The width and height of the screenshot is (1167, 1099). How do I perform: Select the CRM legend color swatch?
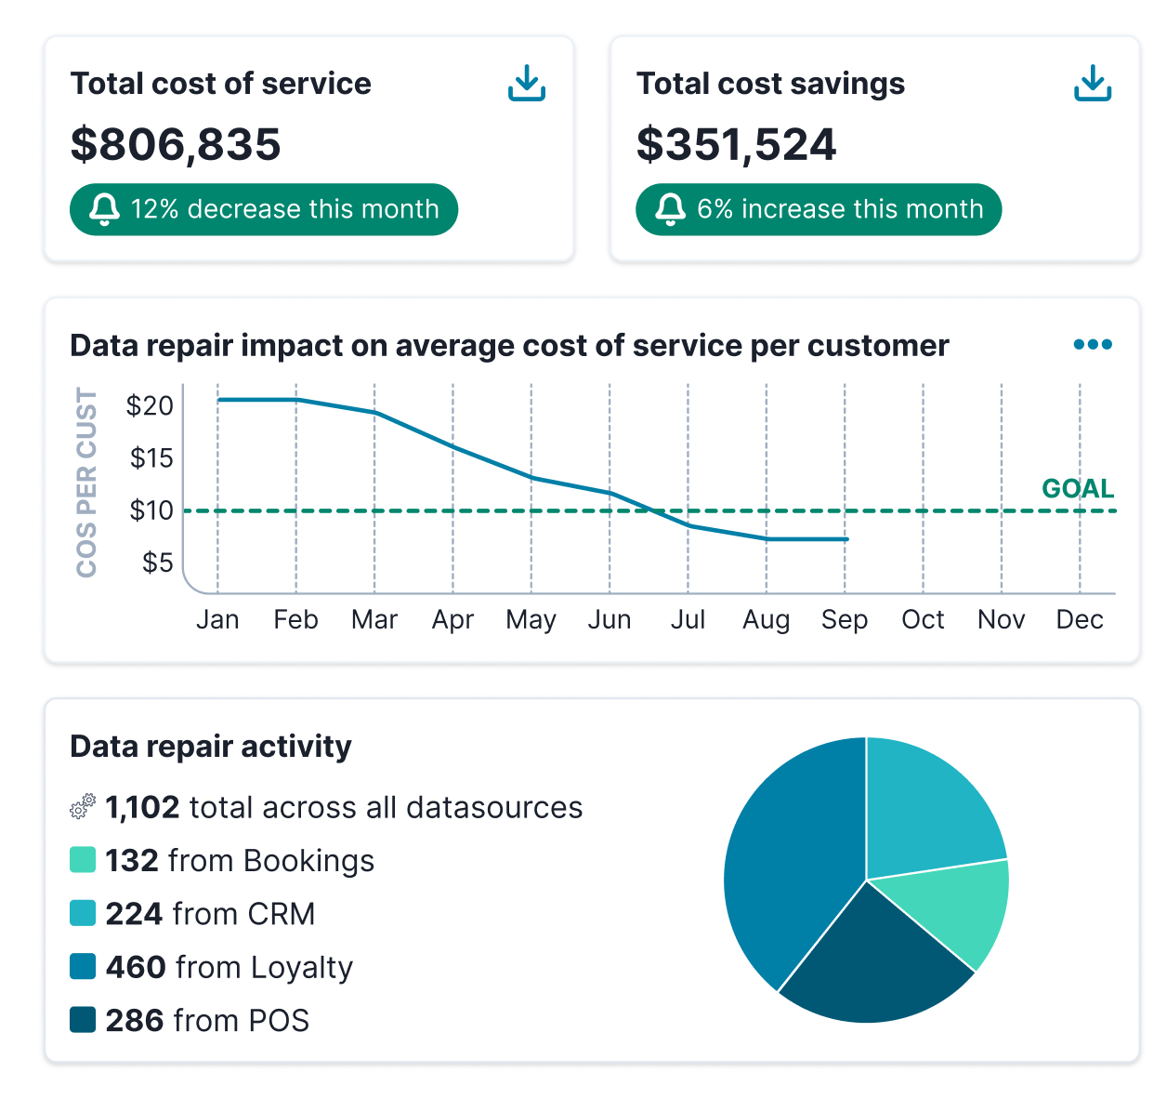(x=83, y=913)
